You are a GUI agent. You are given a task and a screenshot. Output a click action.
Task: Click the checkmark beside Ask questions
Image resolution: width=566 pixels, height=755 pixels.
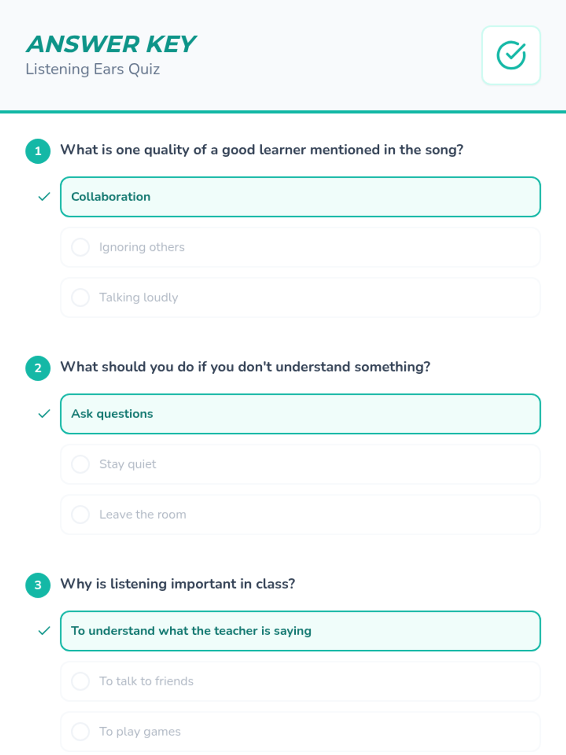click(44, 414)
